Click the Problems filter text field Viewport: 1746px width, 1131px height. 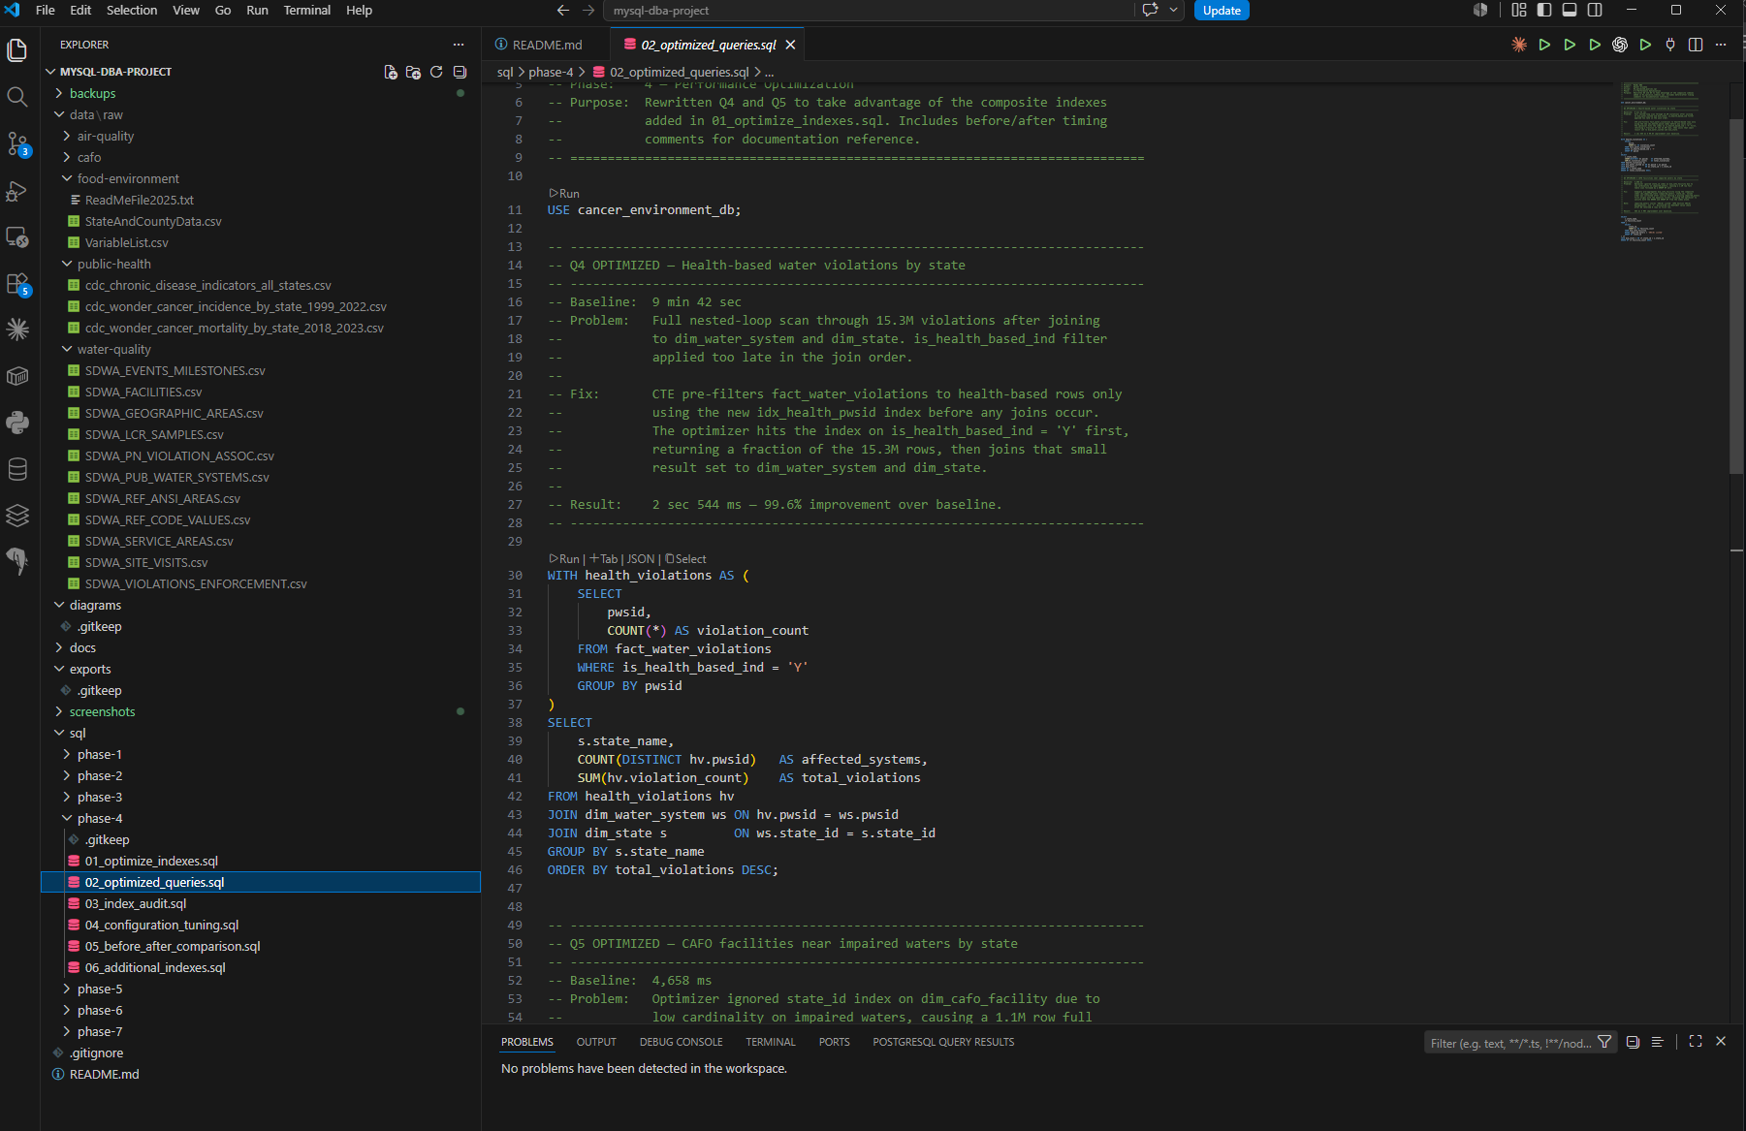tap(1508, 1043)
